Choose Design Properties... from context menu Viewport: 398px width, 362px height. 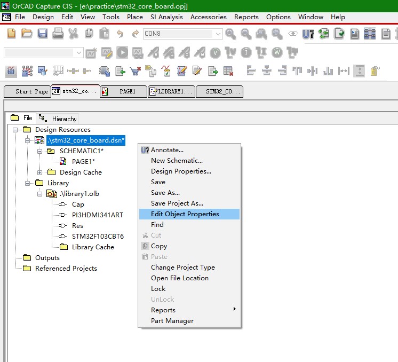click(189, 171)
